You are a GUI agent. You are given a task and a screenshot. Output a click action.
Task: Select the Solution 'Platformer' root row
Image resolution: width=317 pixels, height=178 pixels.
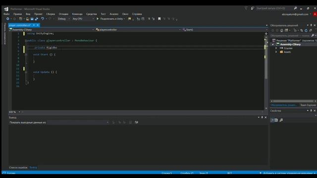[x=294, y=41]
